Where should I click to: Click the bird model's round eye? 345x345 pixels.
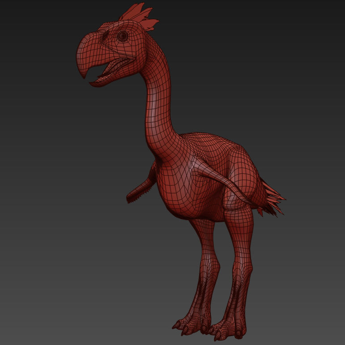pos(123,36)
